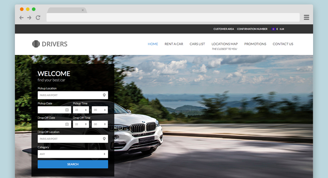The height and width of the screenshot is (178, 328).
Task: Open the EUR currency selector
Action: coord(278,29)
